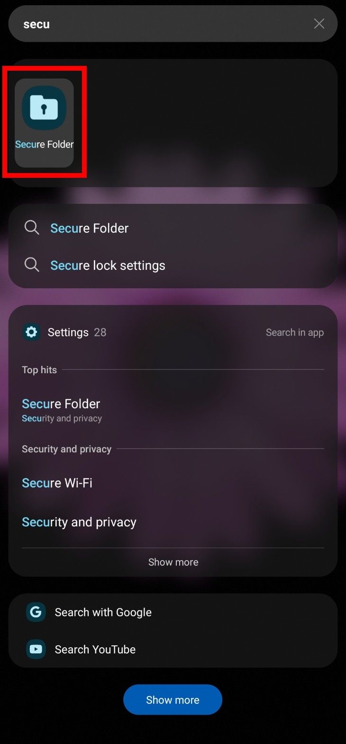346x744 pixels.
Task: Open Search with Google entry
Action: 103,612
